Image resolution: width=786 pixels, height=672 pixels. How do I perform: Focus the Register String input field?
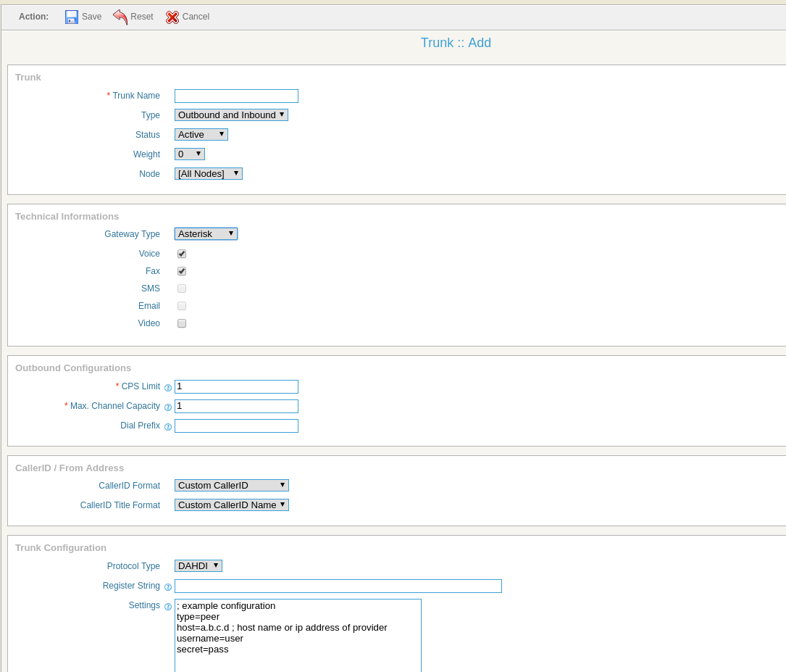[338, 586]
